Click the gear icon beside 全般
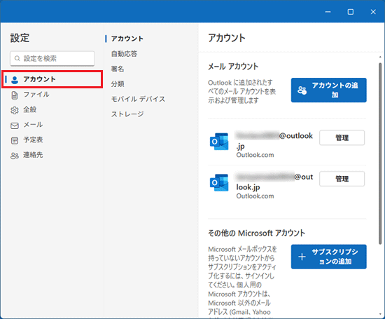This screenshot has height=319, width=385. 15,110
